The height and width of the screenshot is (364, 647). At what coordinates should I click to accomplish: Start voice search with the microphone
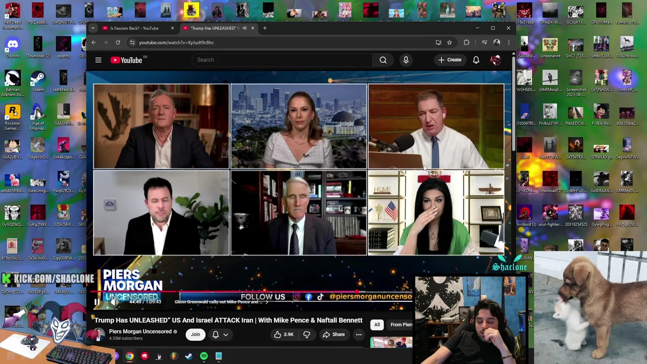point(406,60)
